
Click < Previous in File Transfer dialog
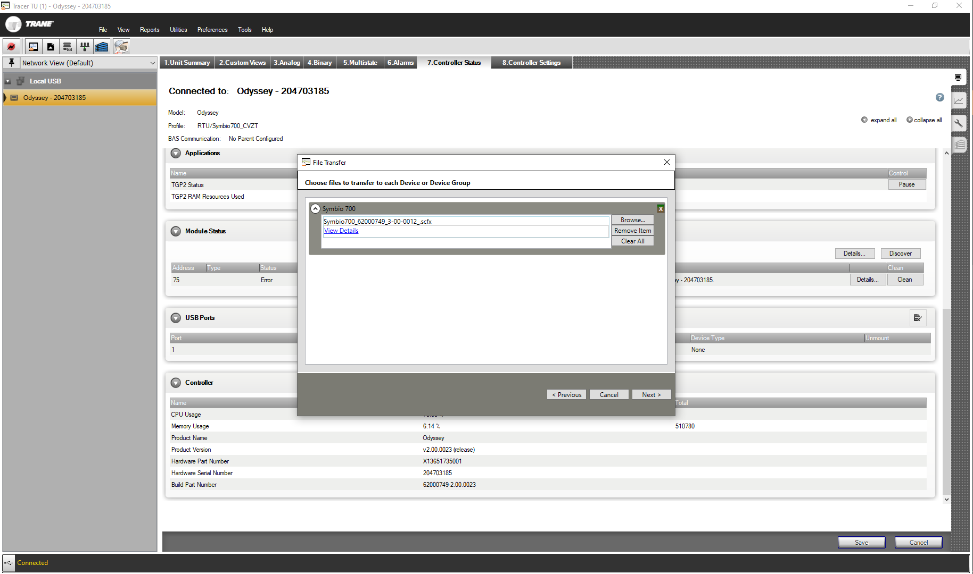(566, 395)
